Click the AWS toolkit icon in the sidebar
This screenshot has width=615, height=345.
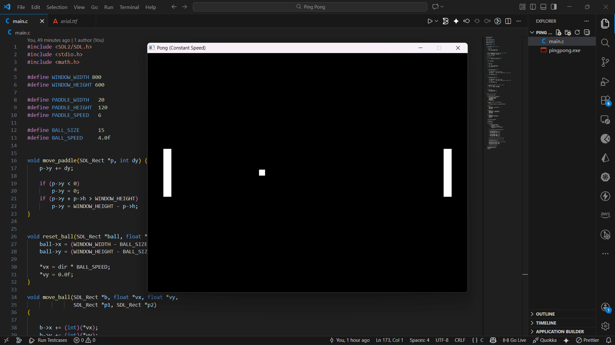[x=605, y=215]
